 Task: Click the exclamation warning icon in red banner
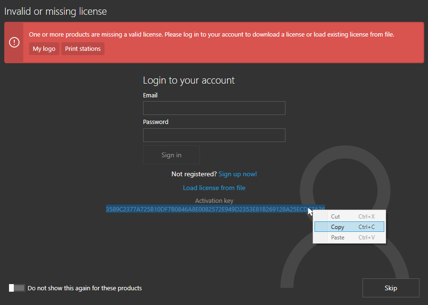[14, 42]
